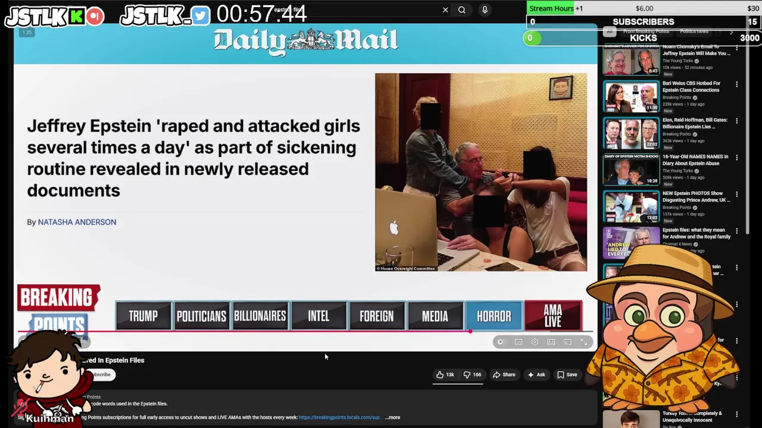Screen dimensions: 762x428
Task: Click the search magnifier icon
Action: click(462, 10)
